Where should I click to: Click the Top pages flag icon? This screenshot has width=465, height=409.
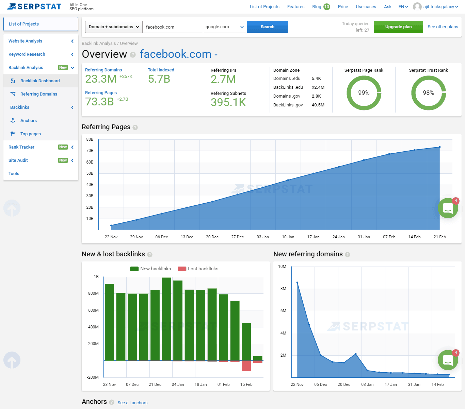13,134
